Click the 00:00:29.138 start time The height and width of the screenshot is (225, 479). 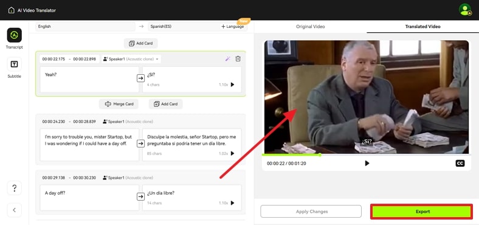[x=53, y=178]
